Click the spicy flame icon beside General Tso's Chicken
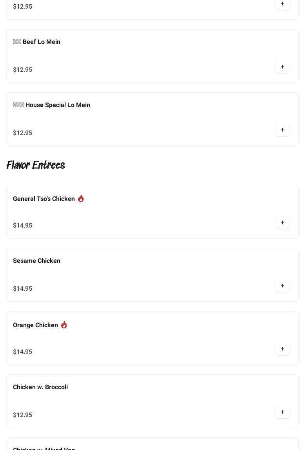 81,199
